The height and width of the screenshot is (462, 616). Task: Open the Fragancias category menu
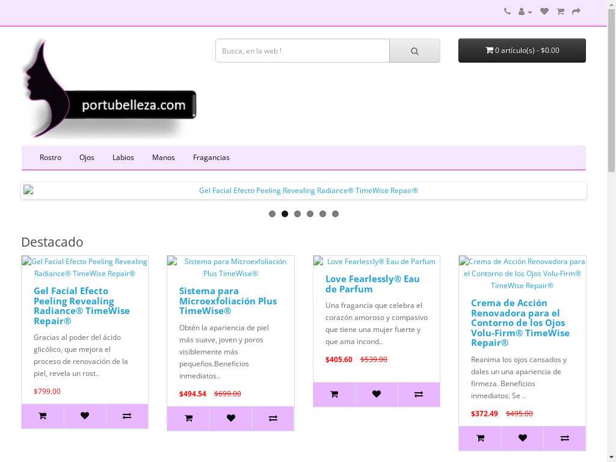[x=211, y=158]
